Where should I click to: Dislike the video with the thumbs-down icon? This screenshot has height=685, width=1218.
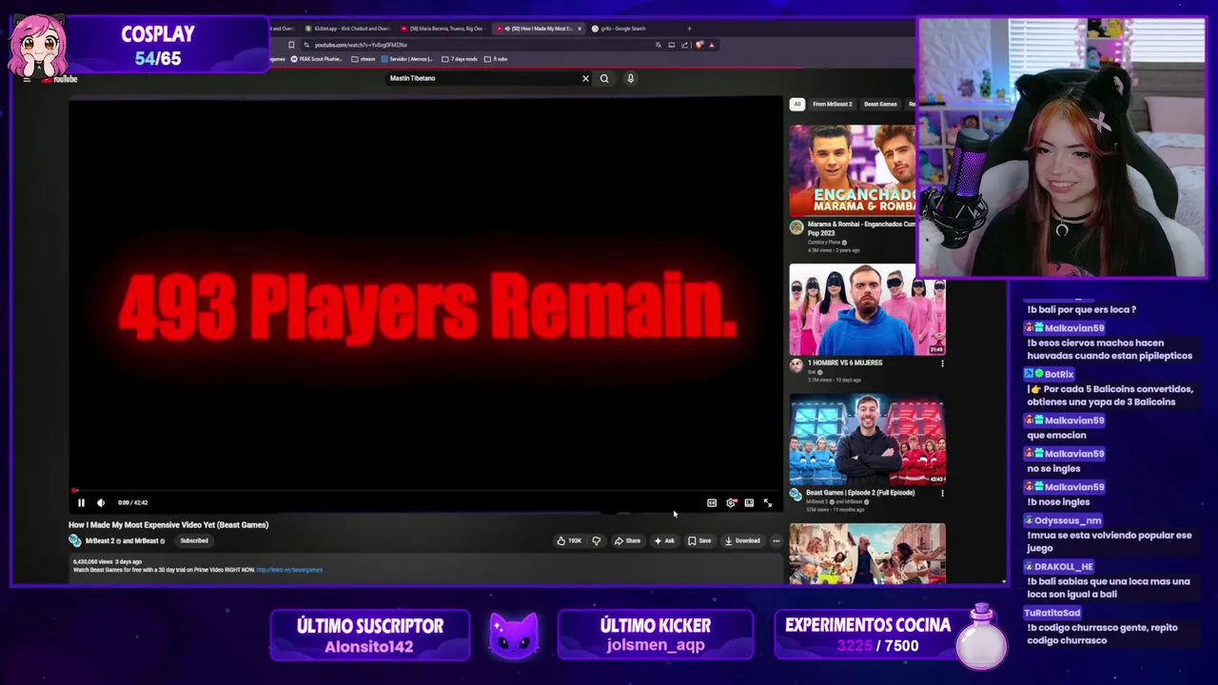tap(597, 540)
